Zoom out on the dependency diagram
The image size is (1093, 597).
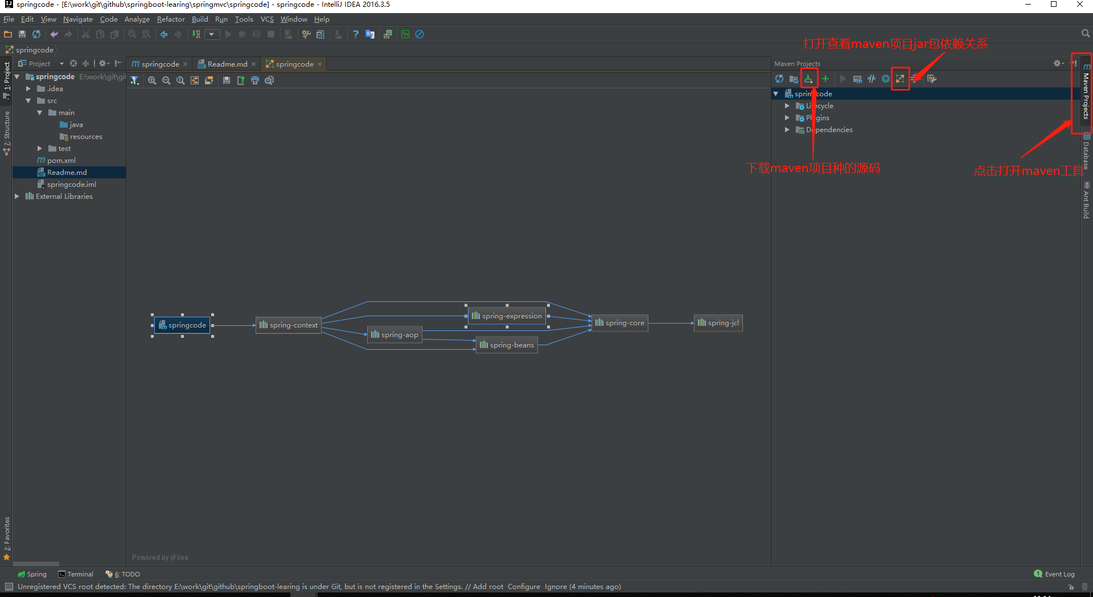pos(166,80)
